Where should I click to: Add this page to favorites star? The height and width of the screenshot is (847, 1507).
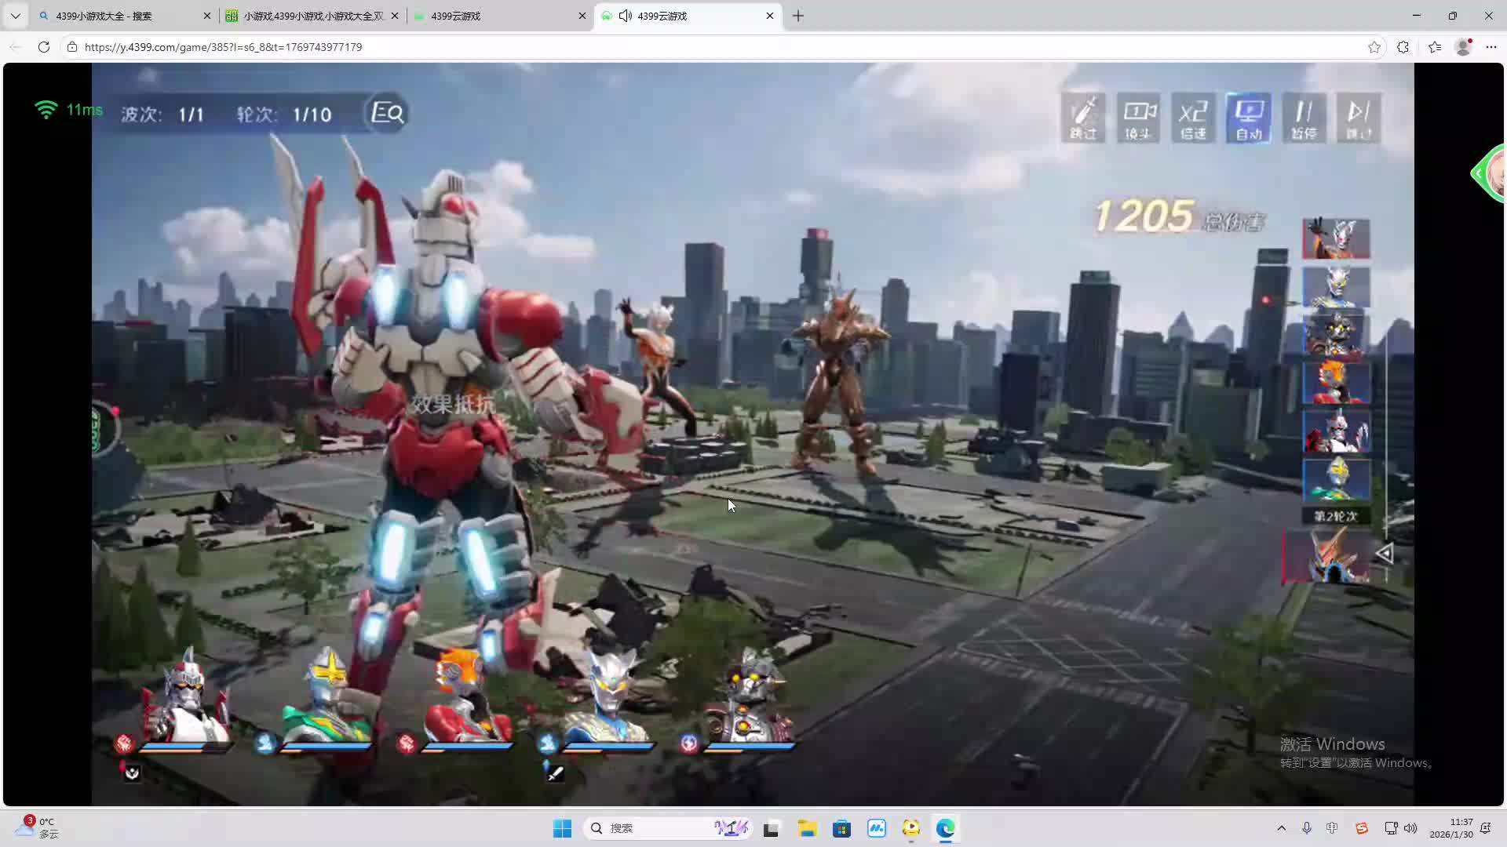point(1374,47)
